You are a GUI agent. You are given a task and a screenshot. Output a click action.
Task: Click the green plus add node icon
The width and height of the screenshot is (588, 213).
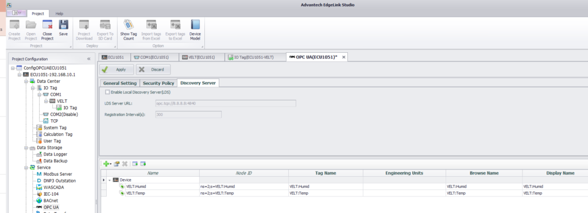(106, 164)
